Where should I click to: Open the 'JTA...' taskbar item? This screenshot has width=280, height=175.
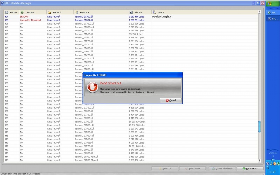(x=273, y=19)
